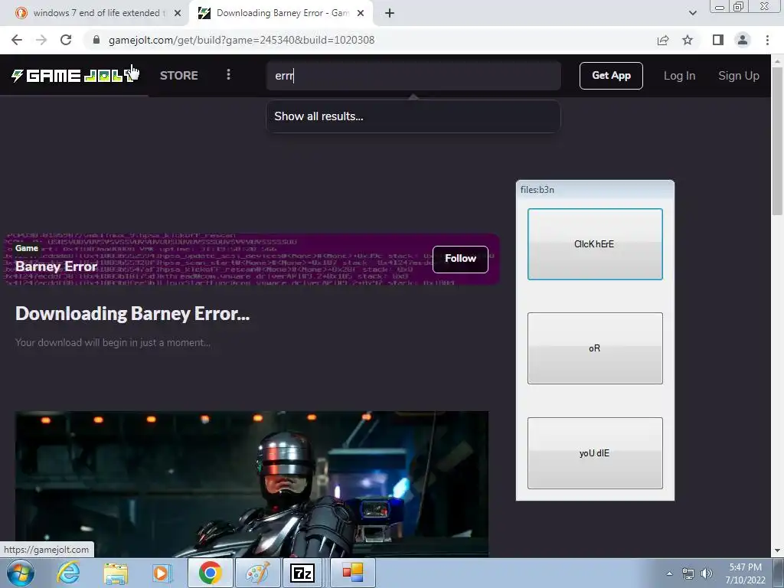The image size is (784, 588).
Task: Open Windows Start menu
Action: tap(21, 573)
